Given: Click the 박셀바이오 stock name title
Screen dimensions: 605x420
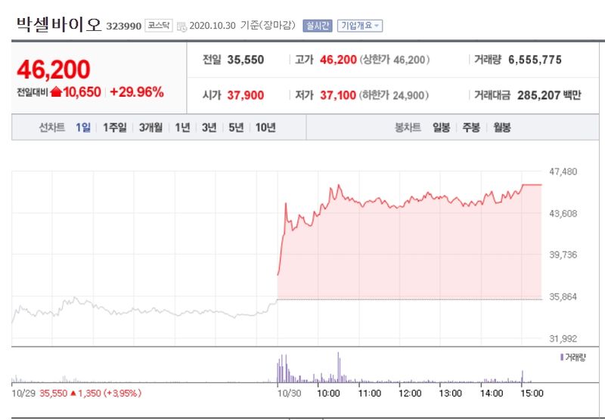Looking at the screenshot, I should pos(59,25).
